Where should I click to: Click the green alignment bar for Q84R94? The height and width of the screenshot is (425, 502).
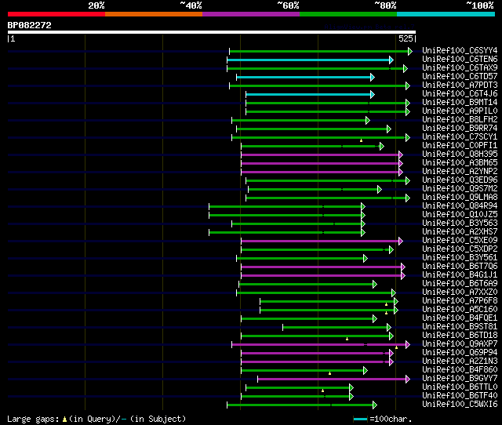click(x=287, y=207)
